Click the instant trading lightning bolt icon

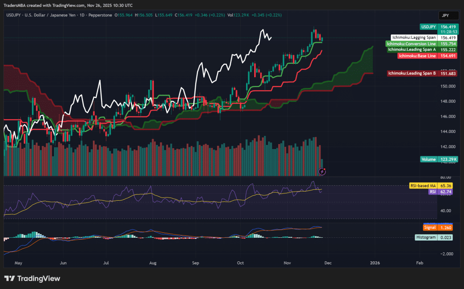(x=322, y=171)
